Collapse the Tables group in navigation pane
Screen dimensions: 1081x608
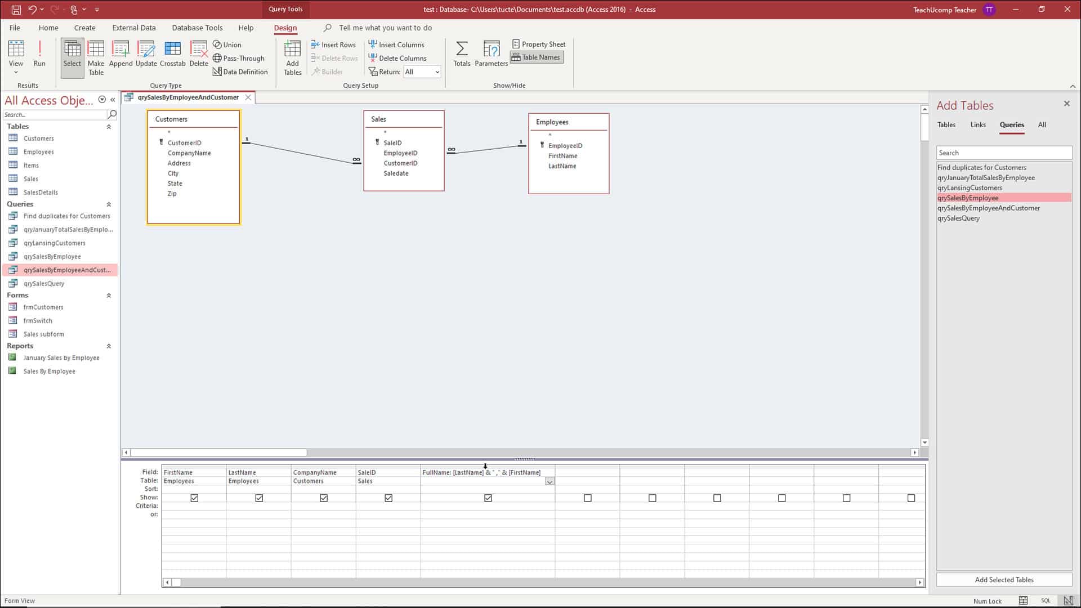point(109,127)
